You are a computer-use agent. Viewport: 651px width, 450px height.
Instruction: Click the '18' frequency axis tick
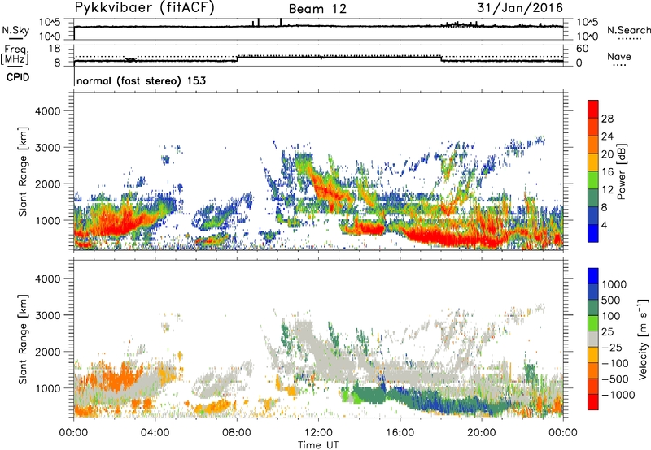point(55,49)
